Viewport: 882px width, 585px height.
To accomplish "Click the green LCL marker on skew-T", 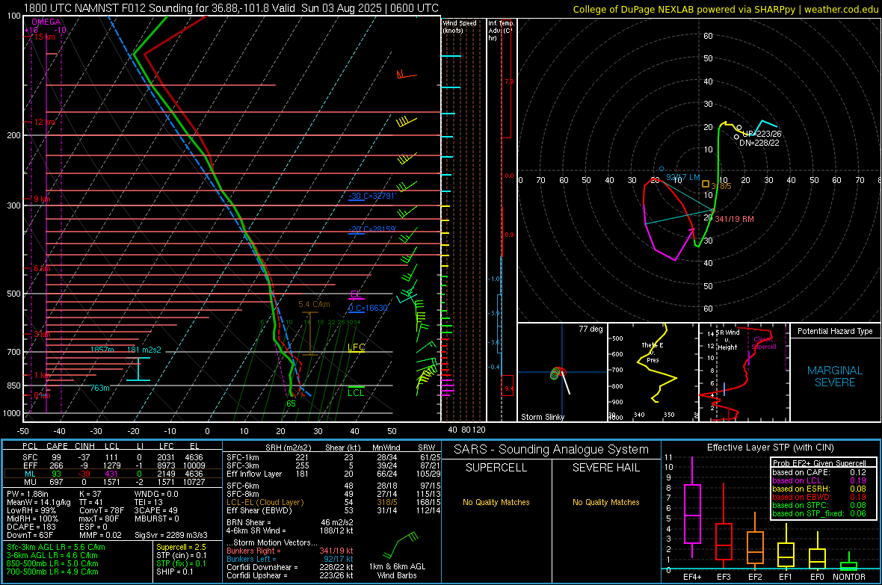I will point(356,391).
